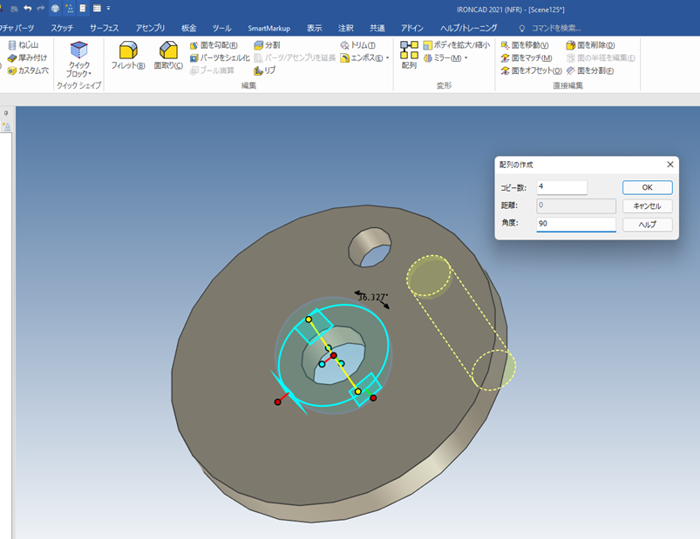Select the Chamfer (面取り) tool
Image resolution: width=700 pixels, height=539 pixels.
pos(168,55)
